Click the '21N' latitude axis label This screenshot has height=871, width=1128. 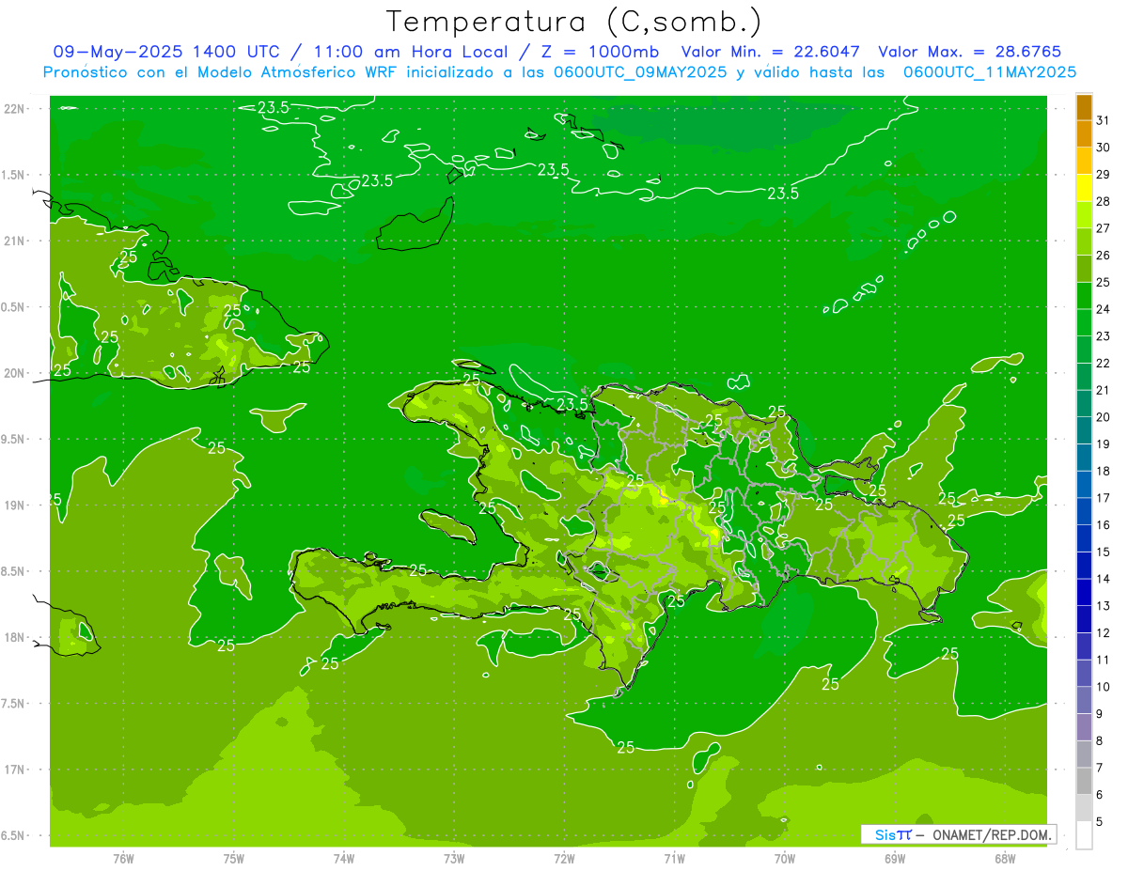14,241
